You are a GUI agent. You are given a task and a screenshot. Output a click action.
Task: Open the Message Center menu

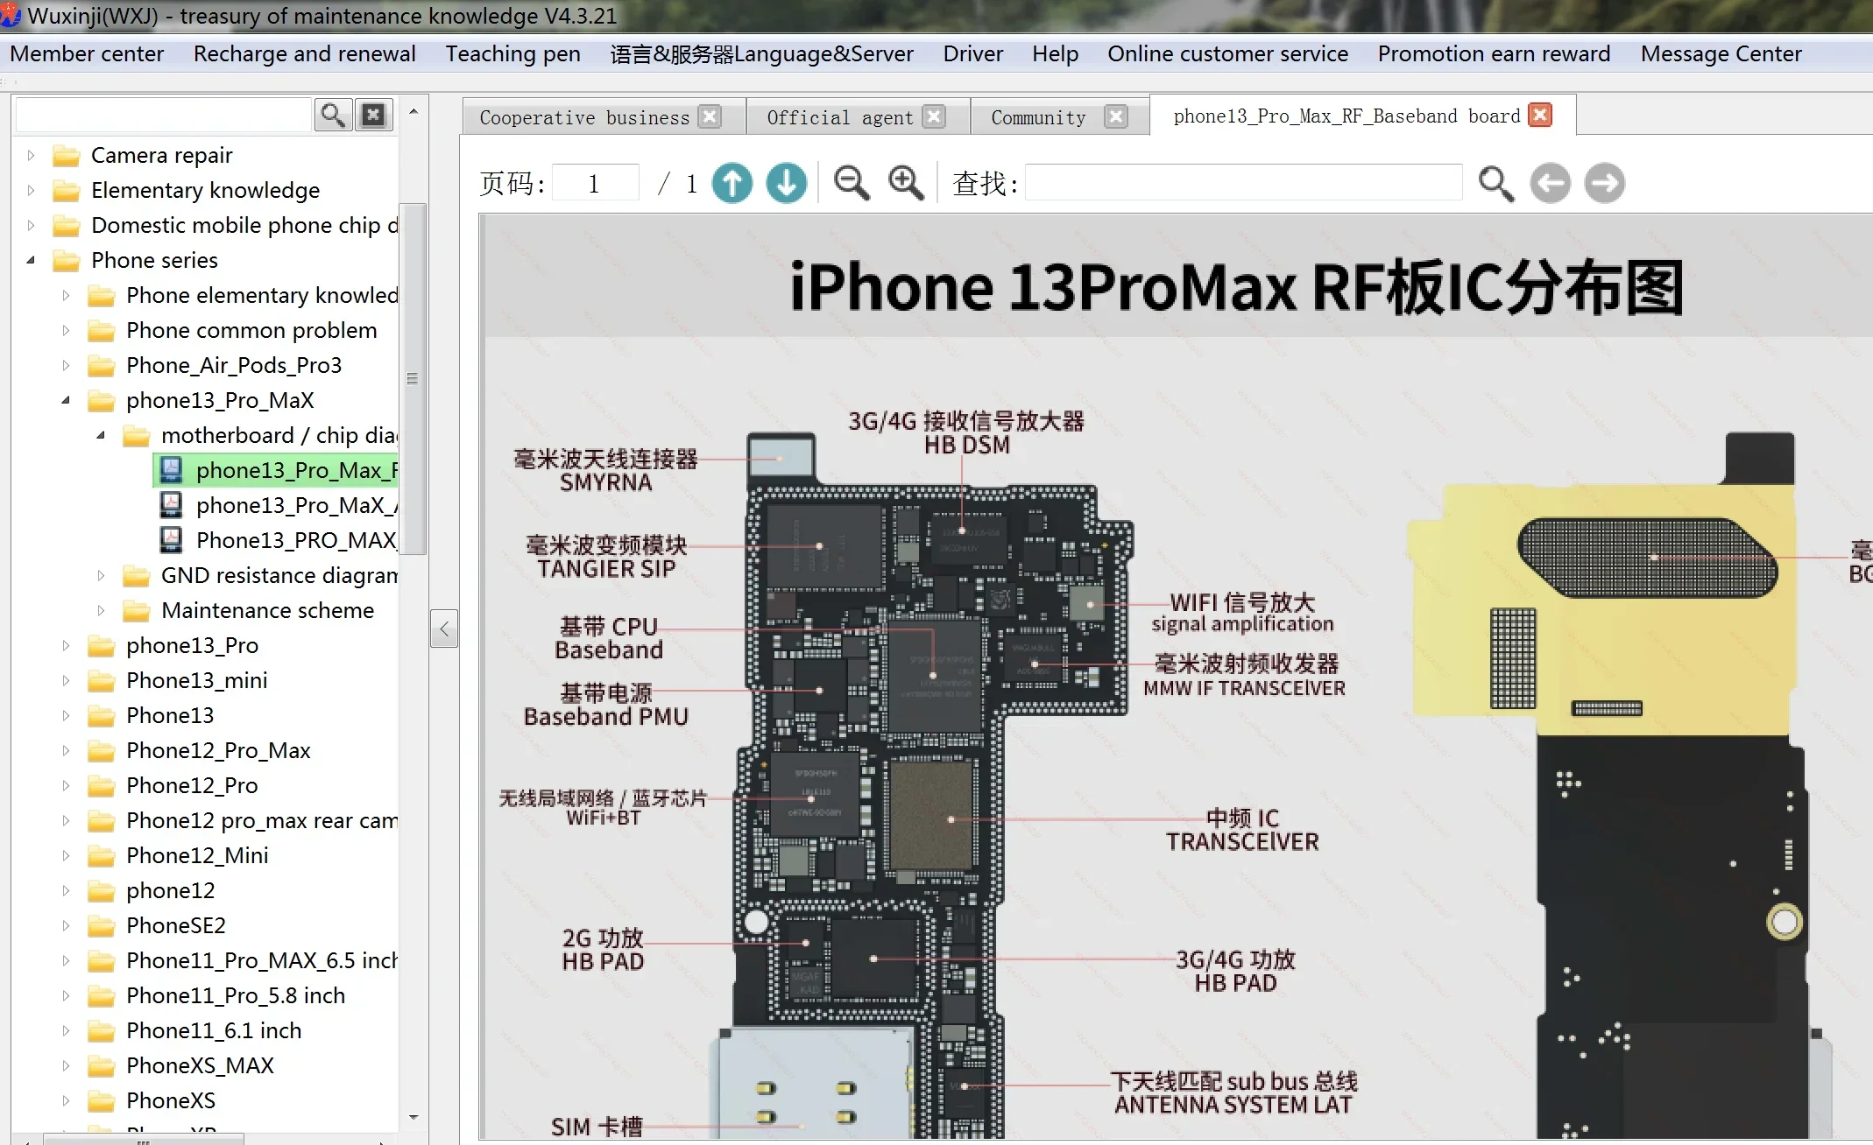click(1721, 54)
